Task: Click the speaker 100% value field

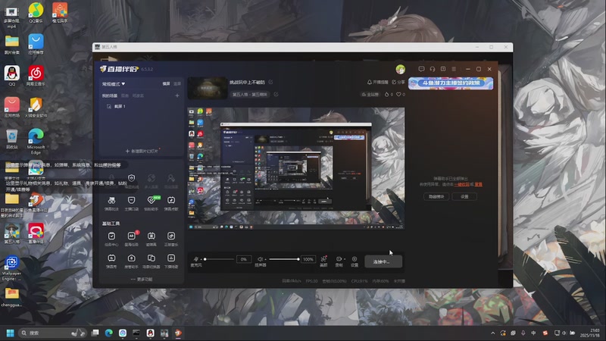Action: click(x=308, y=259)
